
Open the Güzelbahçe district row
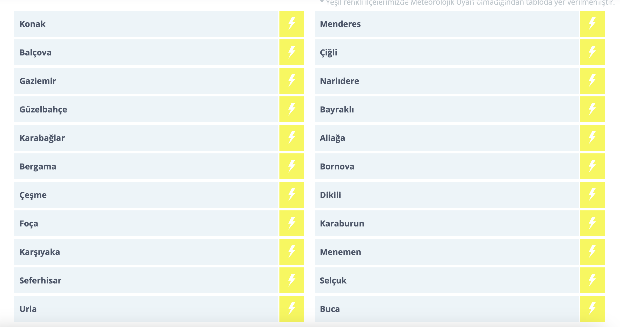43,109
